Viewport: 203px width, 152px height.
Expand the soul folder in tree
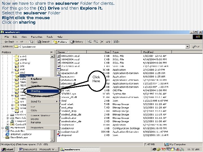(12, 73)
